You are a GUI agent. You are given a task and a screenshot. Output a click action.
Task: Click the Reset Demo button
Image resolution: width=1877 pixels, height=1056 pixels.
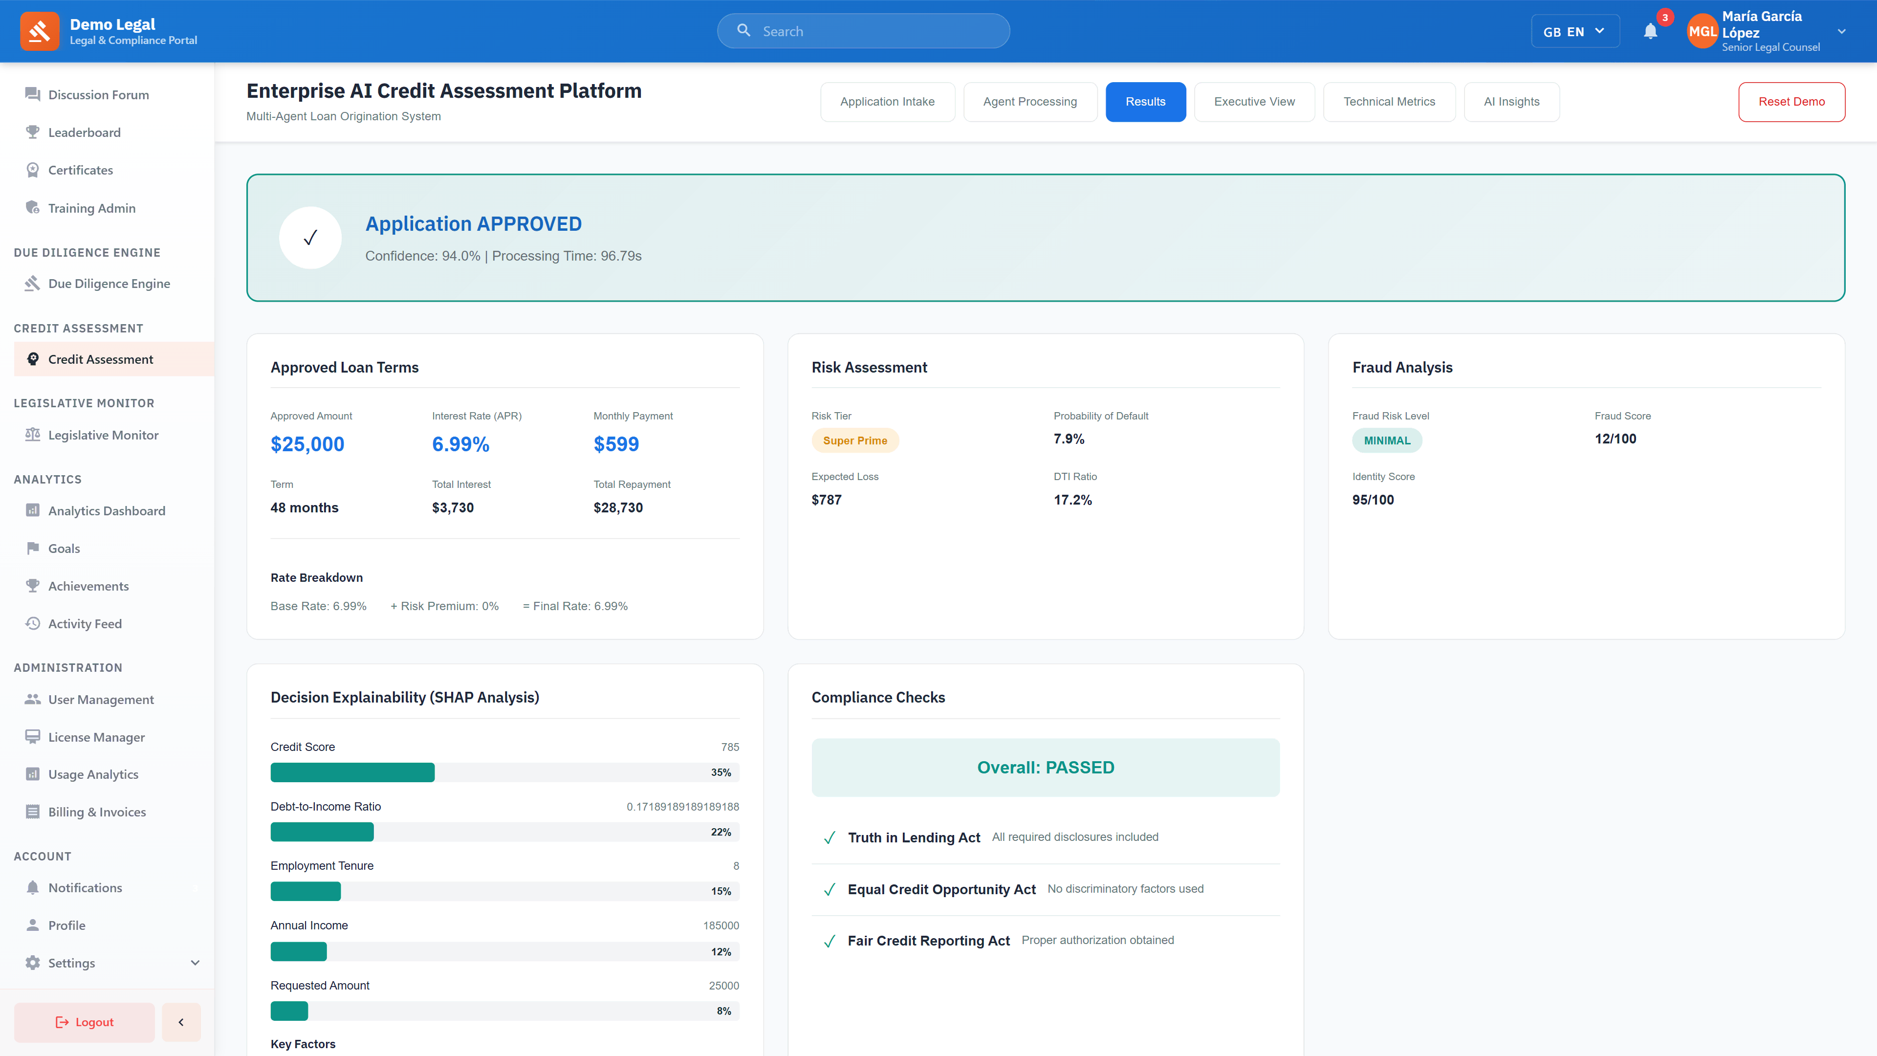coord(1791,102)
